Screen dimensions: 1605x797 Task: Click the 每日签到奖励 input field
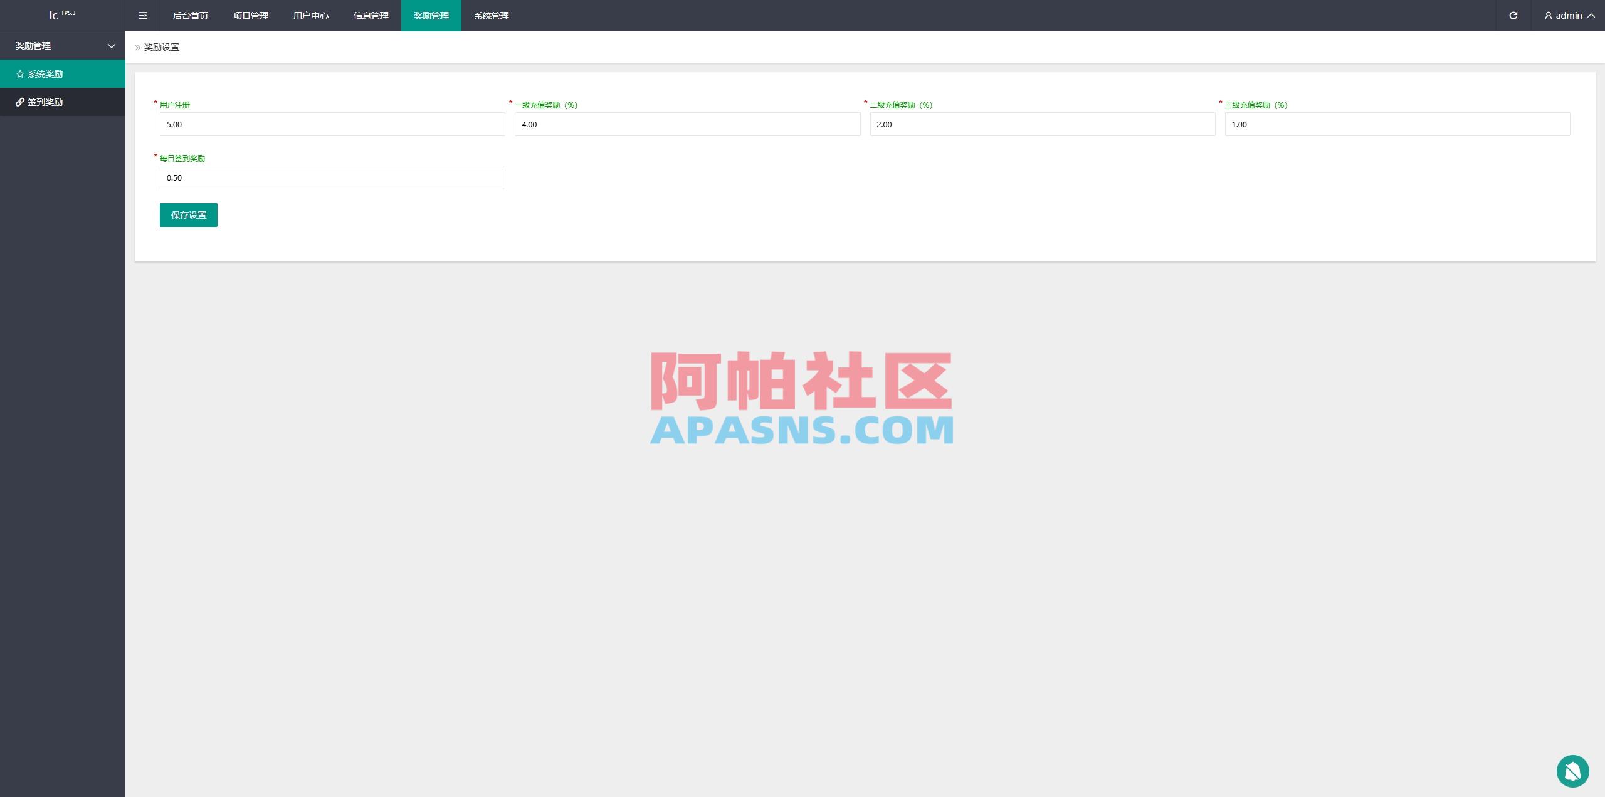click(332, 177)
